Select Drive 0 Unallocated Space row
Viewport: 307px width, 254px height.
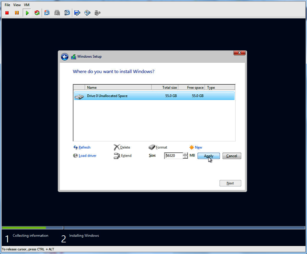tap(154, 96)
